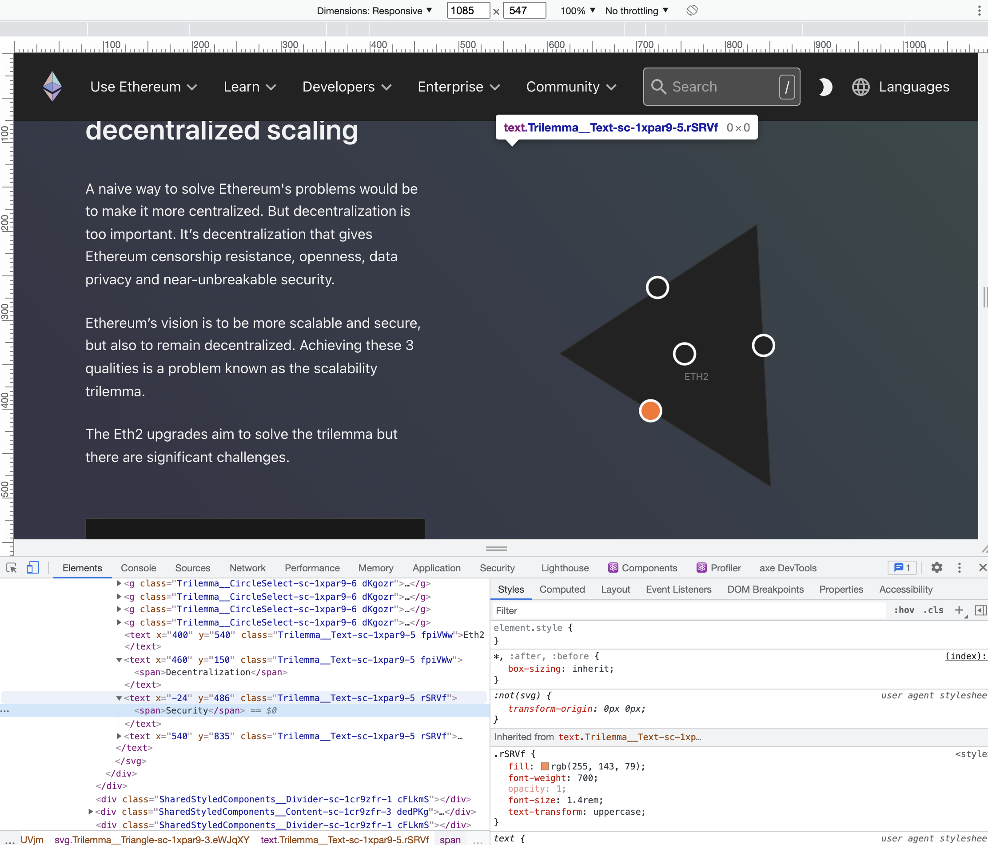Open the Performance tab

(312, 567)
